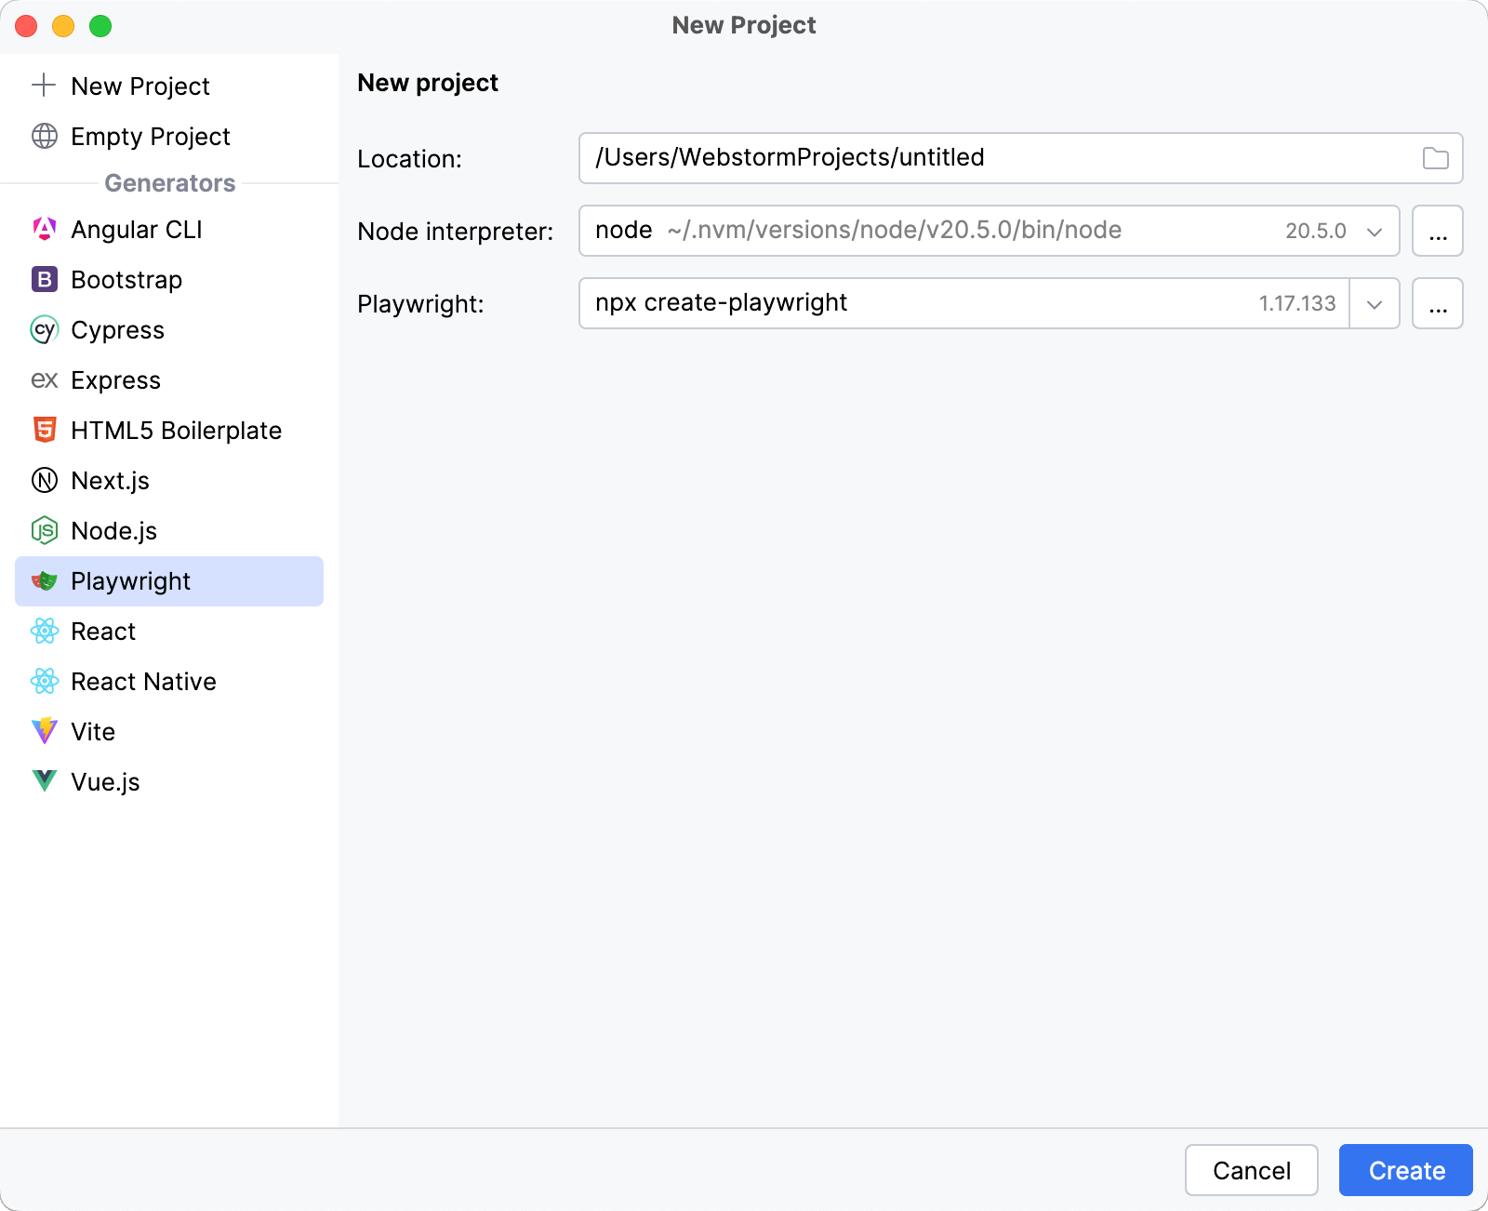Select the Express generator
This screenshot has width=1488, height=1211.
click(x=115, y=380)
